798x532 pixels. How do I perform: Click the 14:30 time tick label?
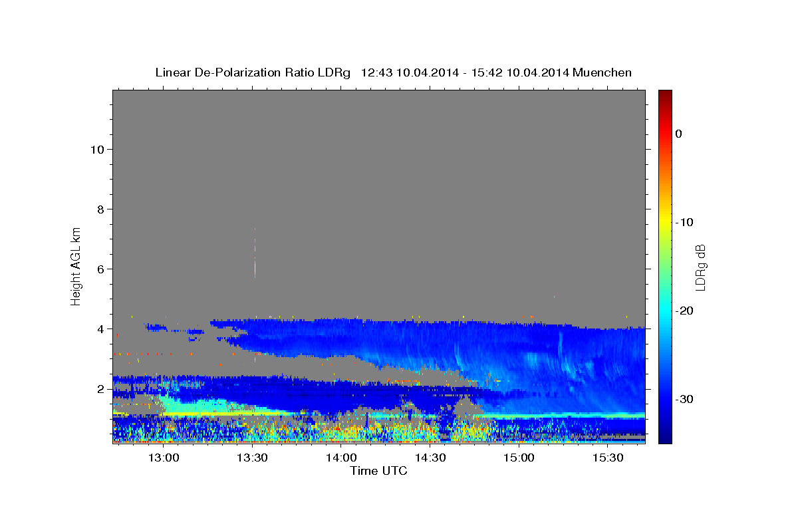tap(430, 458)
